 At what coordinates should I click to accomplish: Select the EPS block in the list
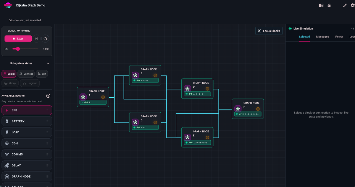click(27, 110)
